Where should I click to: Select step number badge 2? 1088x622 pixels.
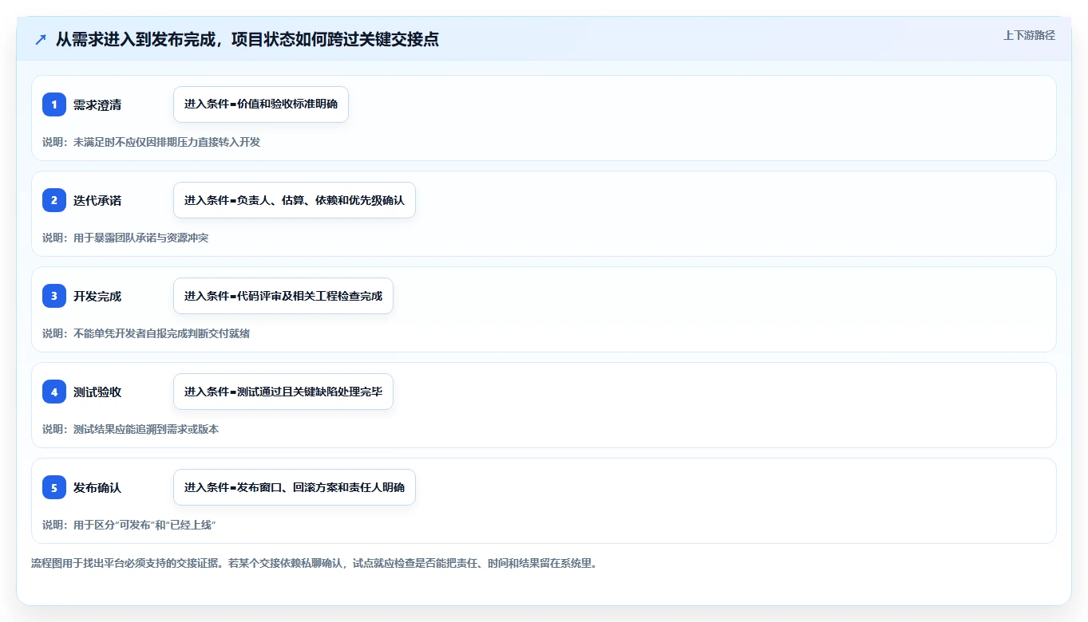[54, 200]
